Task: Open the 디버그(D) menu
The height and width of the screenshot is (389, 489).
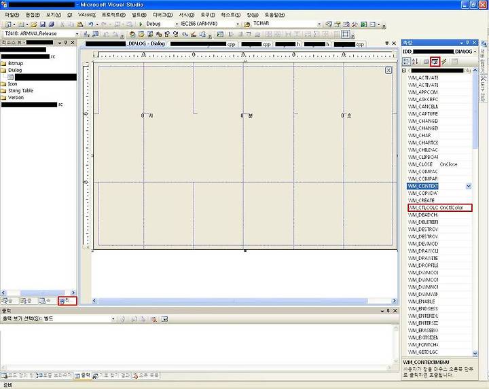Action: (x=162, y=15)
